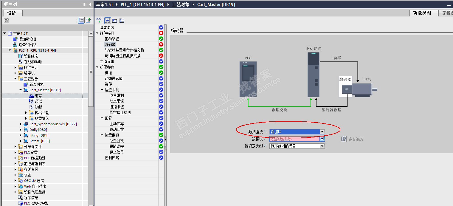453x206 pixels.
Task: Collapse the 工艺对象 tree node
Action: [15, 79]
